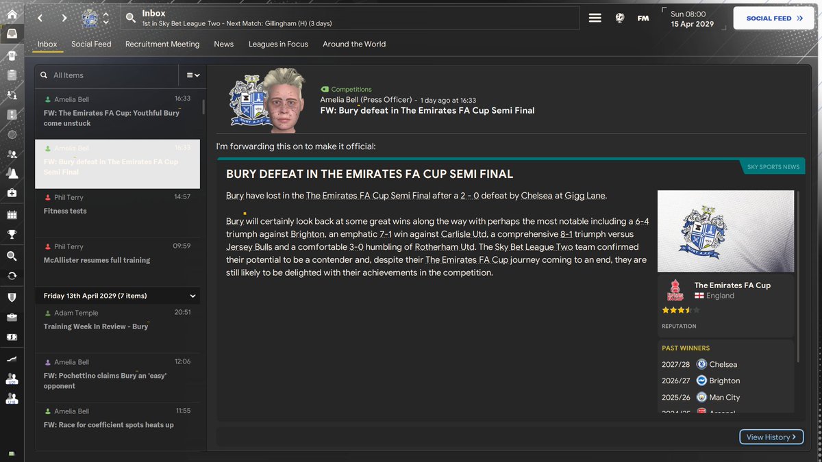
Task: Open the clipboard sidebar icon
Action: point(12,75)
